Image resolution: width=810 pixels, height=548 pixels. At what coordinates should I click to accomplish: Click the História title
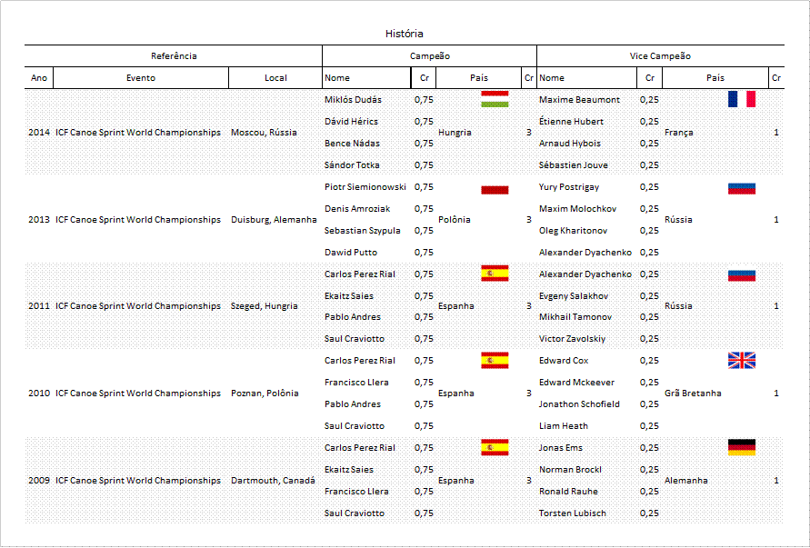pos(404,34)
